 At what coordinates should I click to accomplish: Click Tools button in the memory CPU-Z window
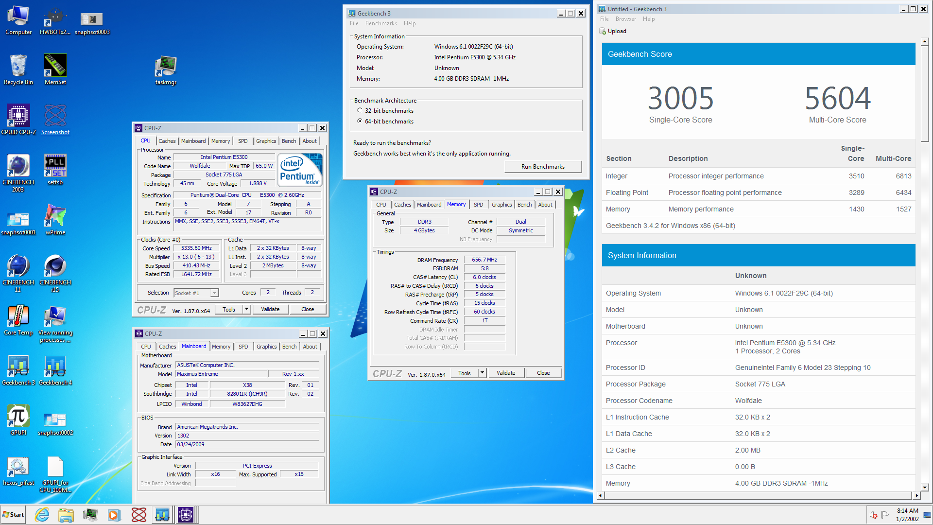pyautogui.click(x=464, y=373)
